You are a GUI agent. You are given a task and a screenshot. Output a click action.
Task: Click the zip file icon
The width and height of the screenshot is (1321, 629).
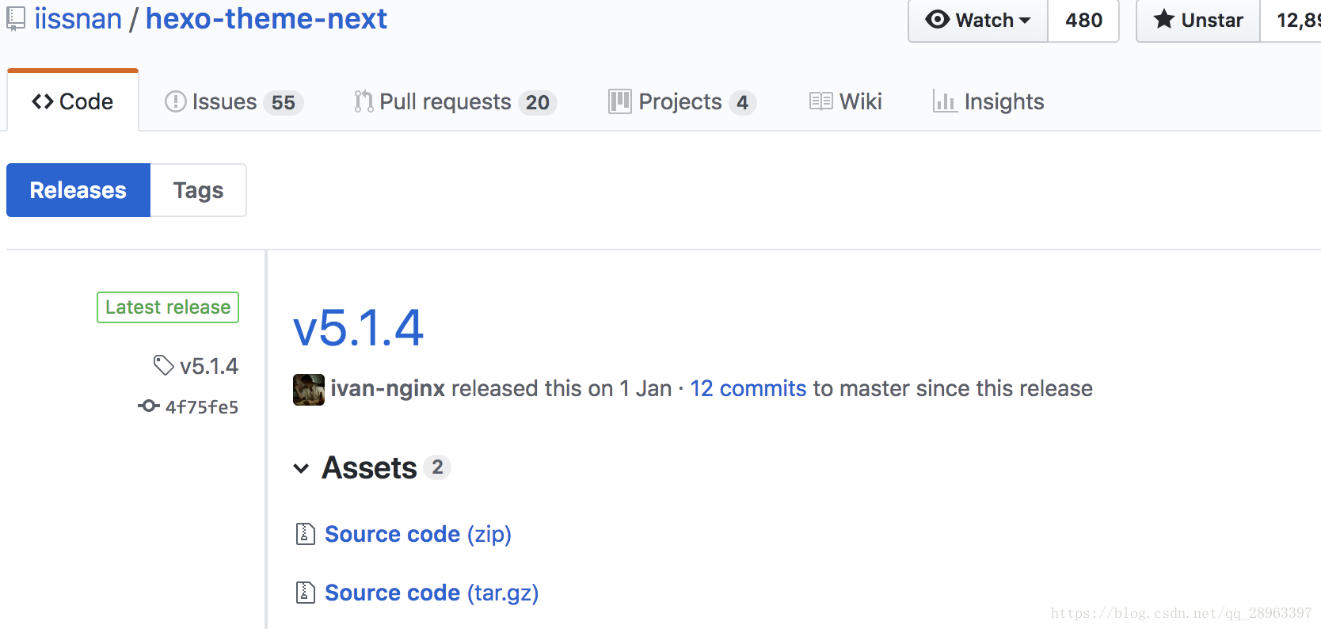point(306,534)
